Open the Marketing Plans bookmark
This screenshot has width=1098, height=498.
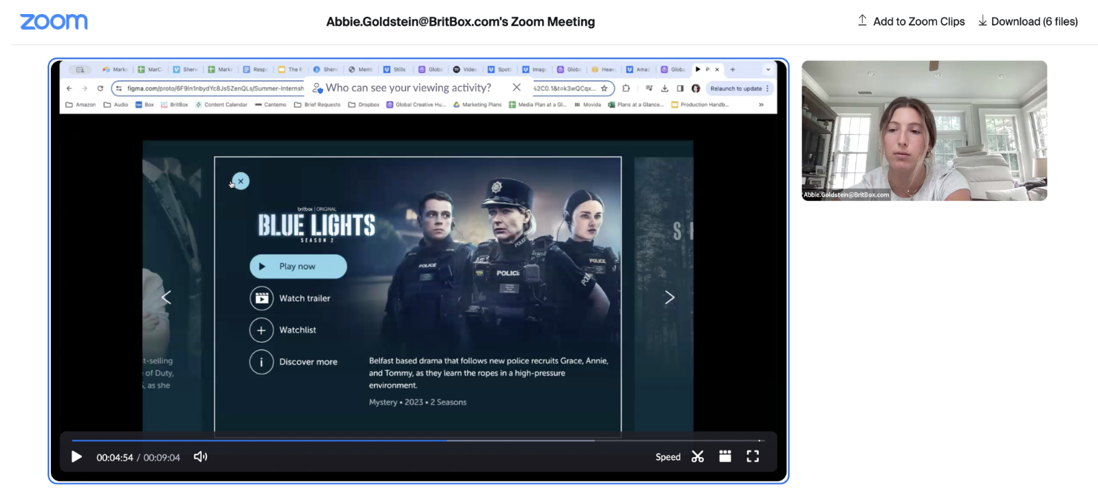(477, 104)
